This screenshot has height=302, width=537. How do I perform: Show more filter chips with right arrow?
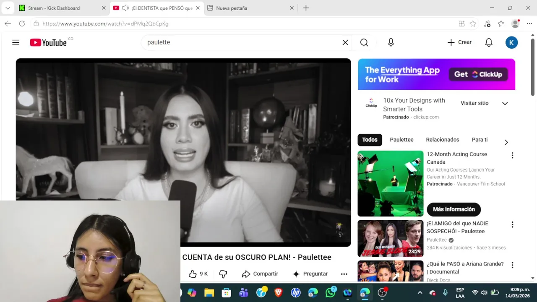click(506, 142)
